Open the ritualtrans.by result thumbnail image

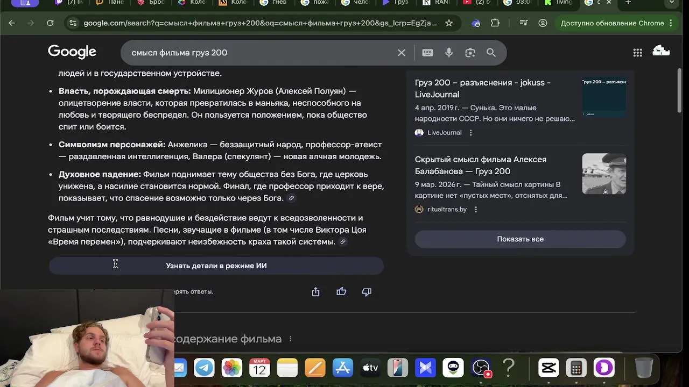pyautogui.click(x=604, y=174)
